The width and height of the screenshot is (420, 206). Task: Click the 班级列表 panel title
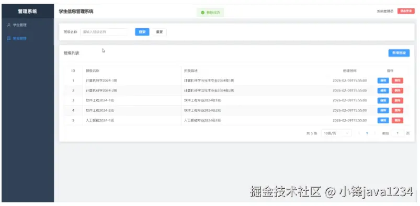click(71, 53)
